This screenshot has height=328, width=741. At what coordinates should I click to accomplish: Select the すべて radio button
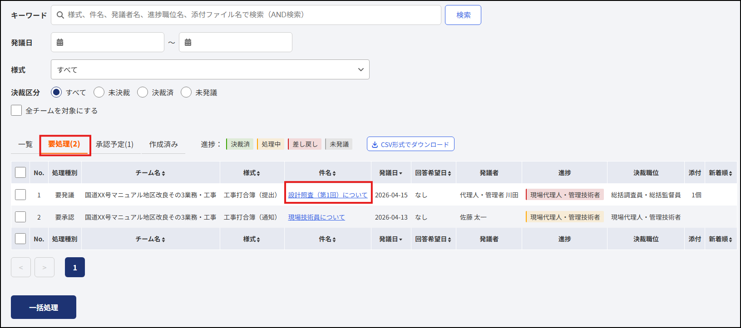coord(56,92)
